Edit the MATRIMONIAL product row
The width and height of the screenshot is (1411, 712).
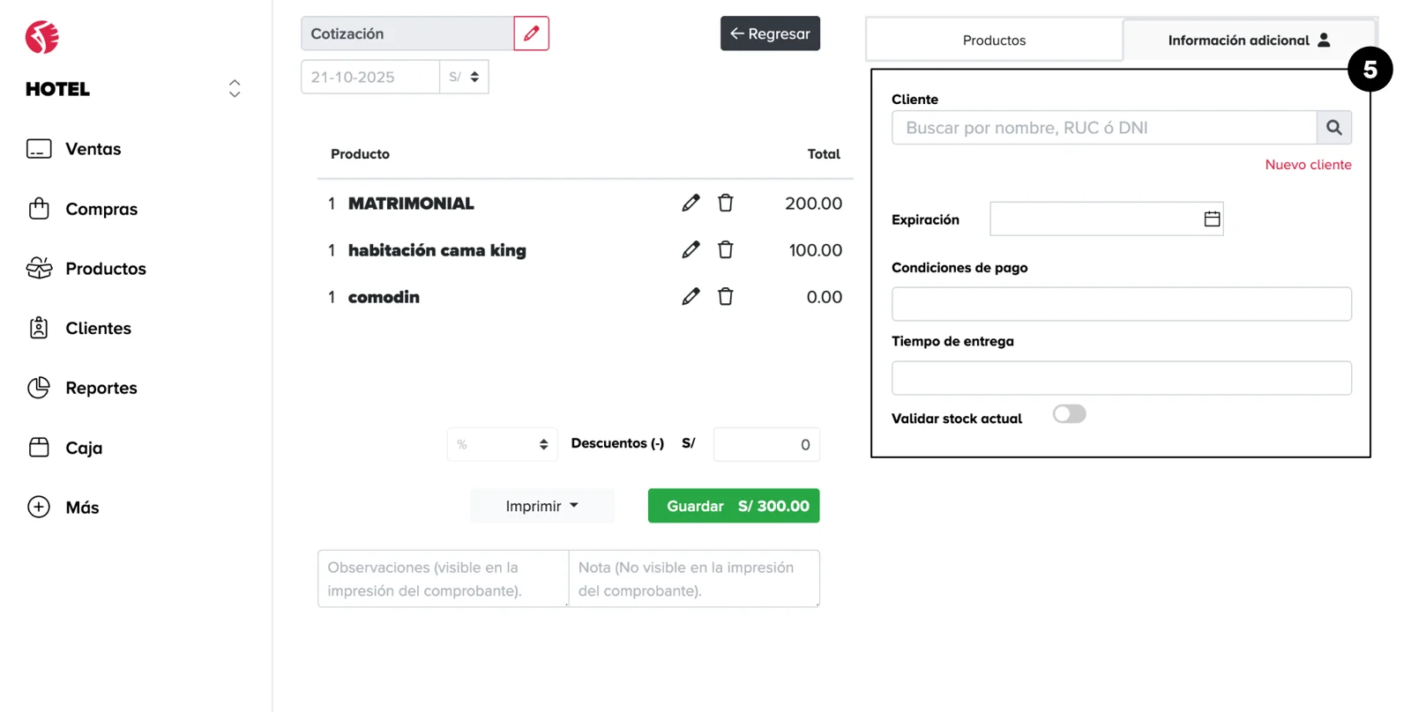pos(691,204)
